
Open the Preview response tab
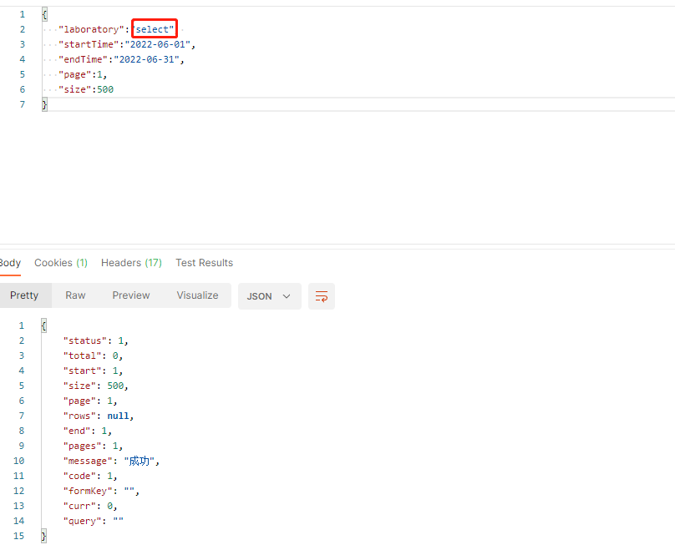pos(130,295)
